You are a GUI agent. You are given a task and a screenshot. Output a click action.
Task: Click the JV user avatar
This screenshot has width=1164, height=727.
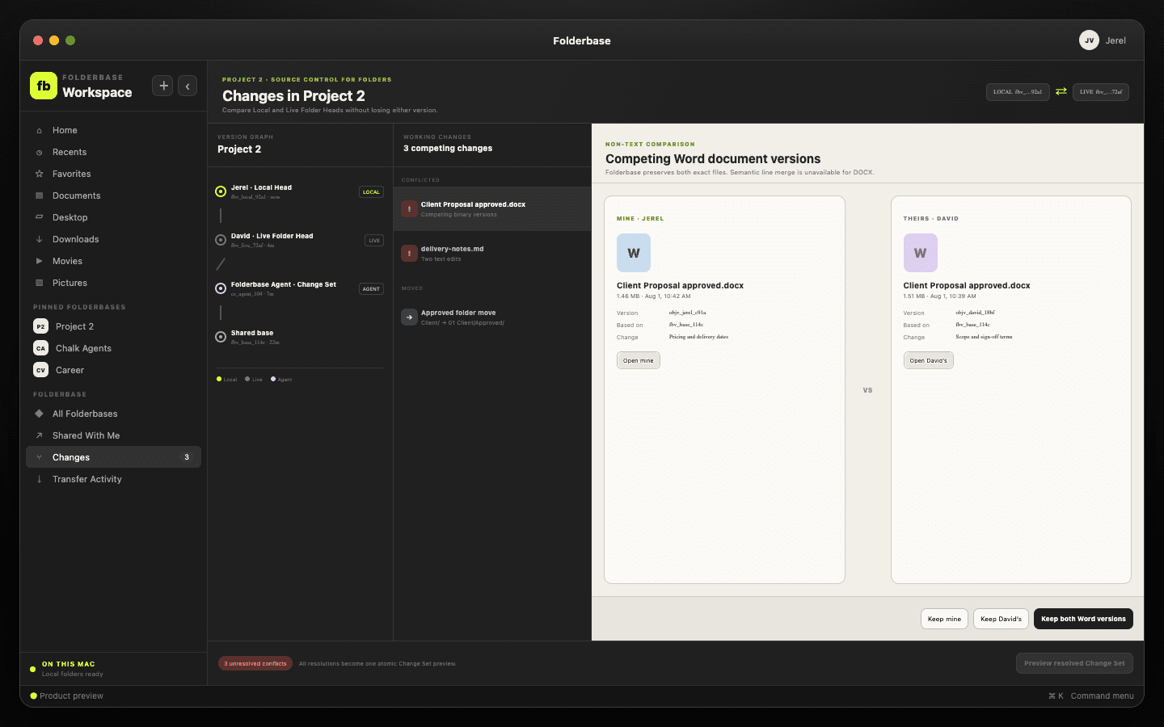pyautogui.click(x=1089, y=40)
